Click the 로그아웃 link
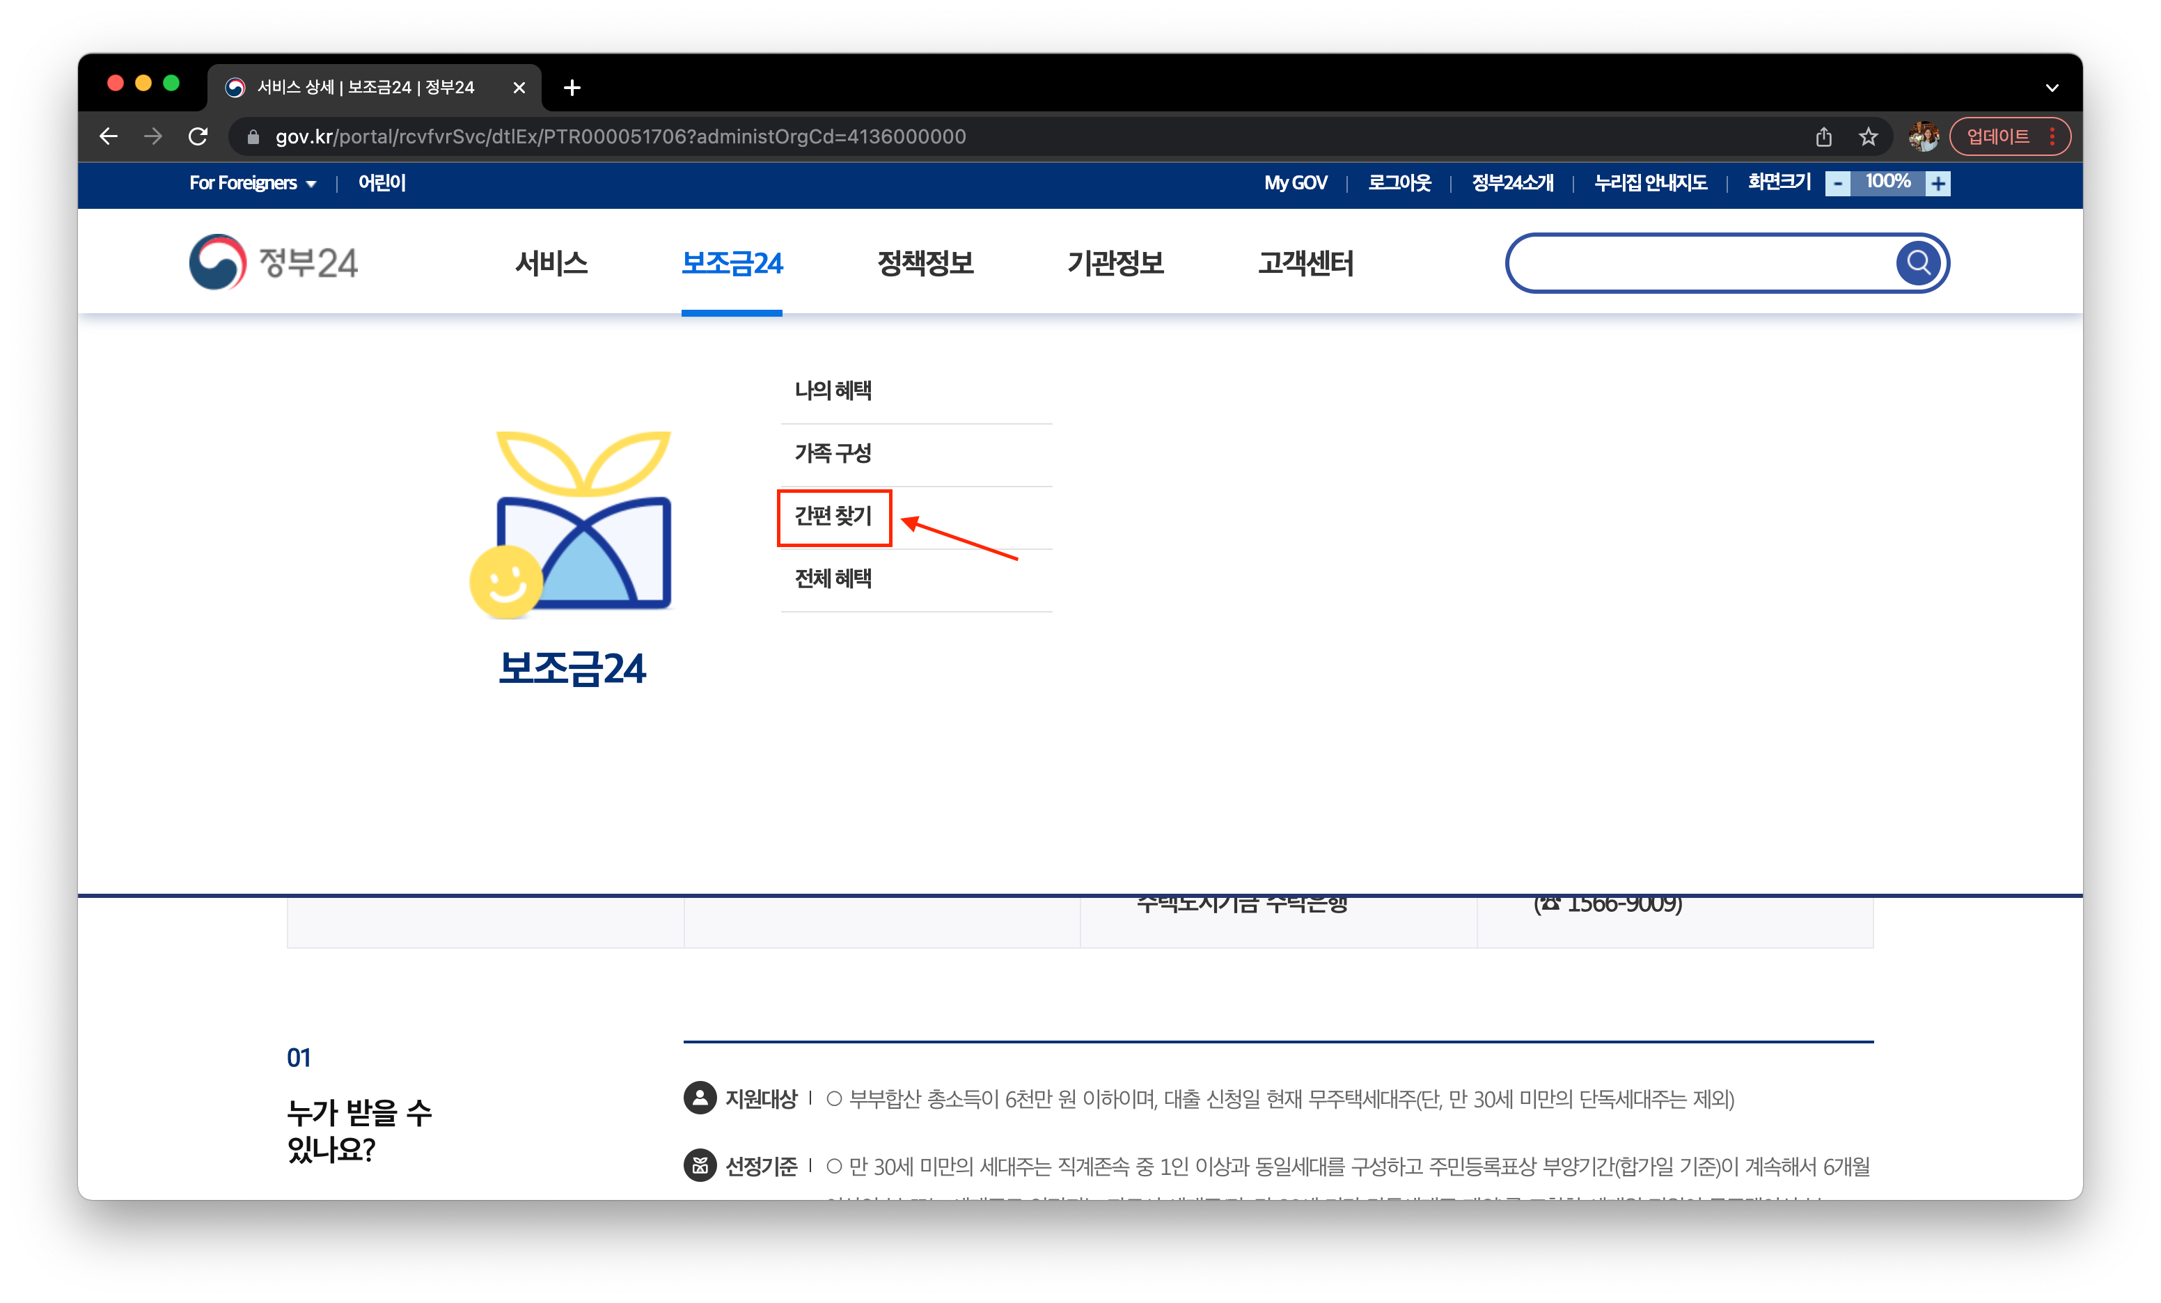Image resolution: width=2161 pixels, height=1303 pixels. [1400, 183]
